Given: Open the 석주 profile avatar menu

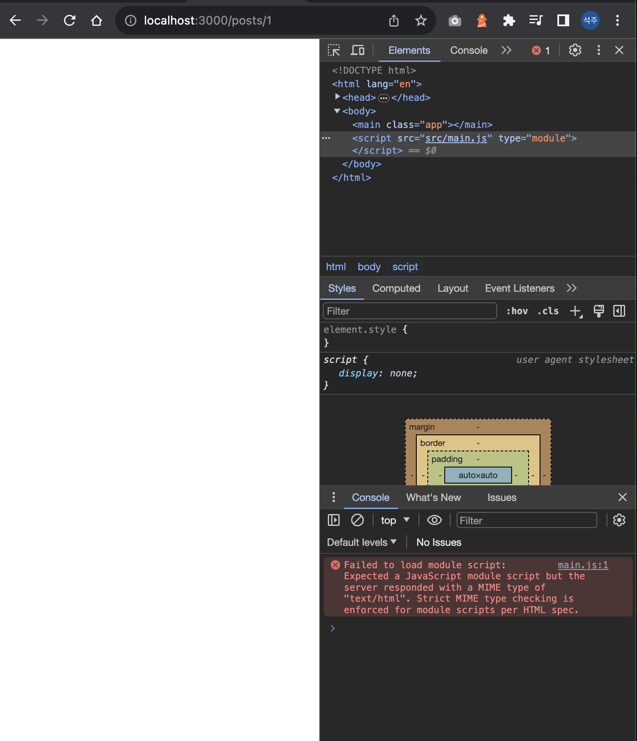Looking at the screenshot, I should point(590,20).
